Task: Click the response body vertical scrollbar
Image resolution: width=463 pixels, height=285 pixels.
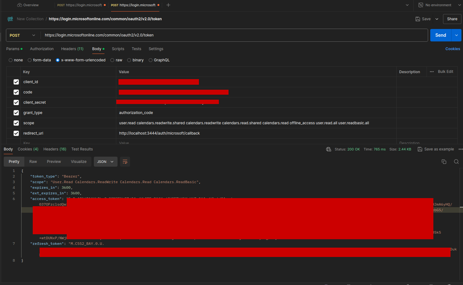Action: click(461, 224)
